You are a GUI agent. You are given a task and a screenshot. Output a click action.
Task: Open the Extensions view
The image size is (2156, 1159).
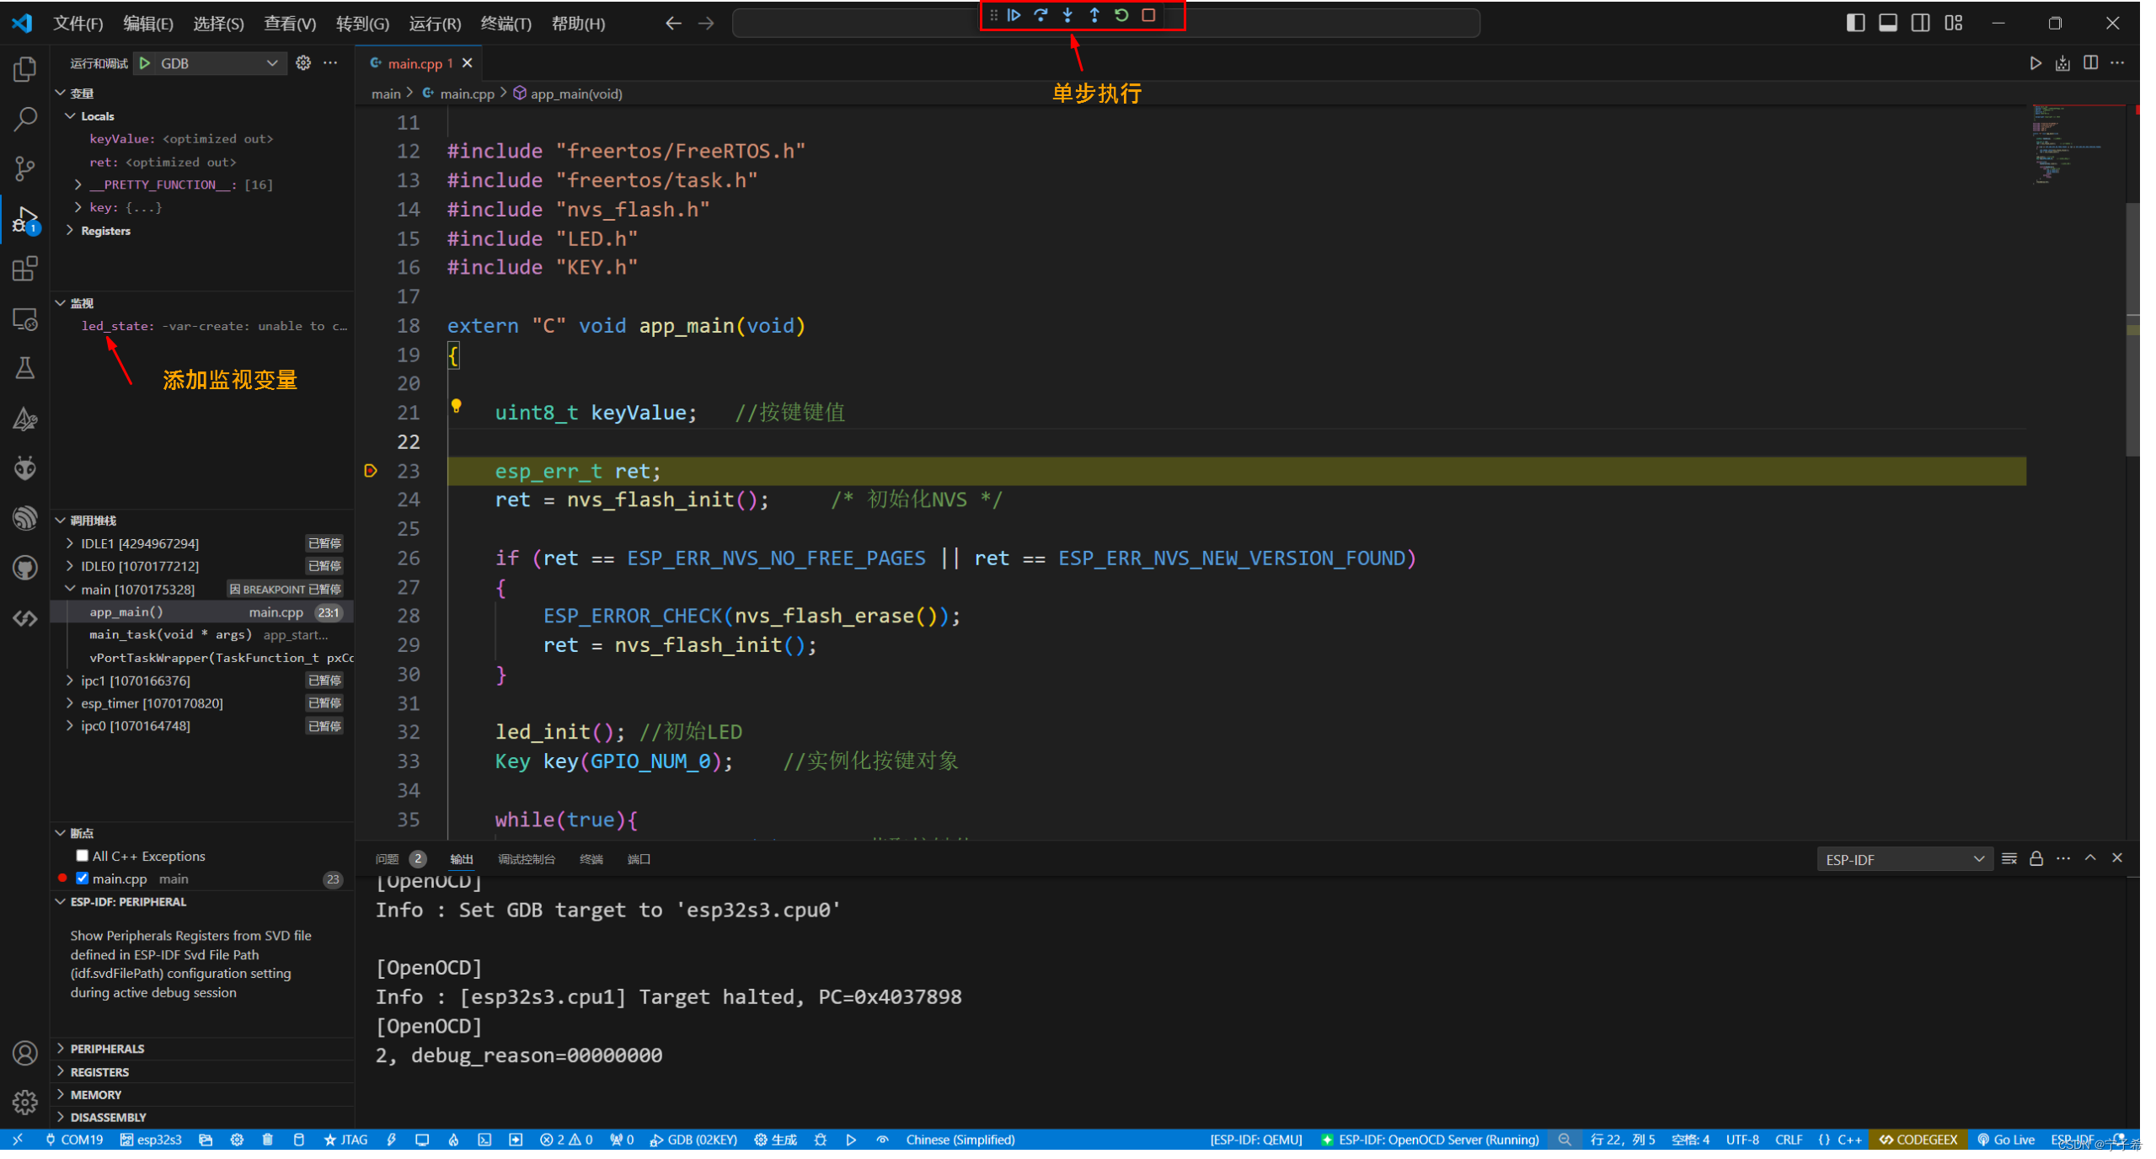tap(25, 269)
